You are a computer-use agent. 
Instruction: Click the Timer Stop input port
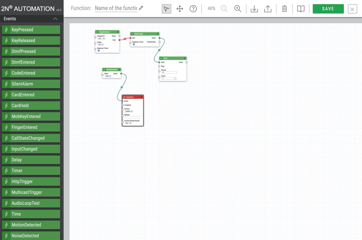(x=159, y=66)
